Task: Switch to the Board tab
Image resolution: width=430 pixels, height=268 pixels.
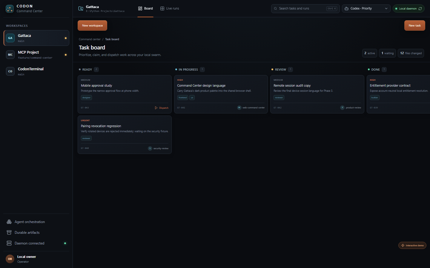Action: point(145,9)
